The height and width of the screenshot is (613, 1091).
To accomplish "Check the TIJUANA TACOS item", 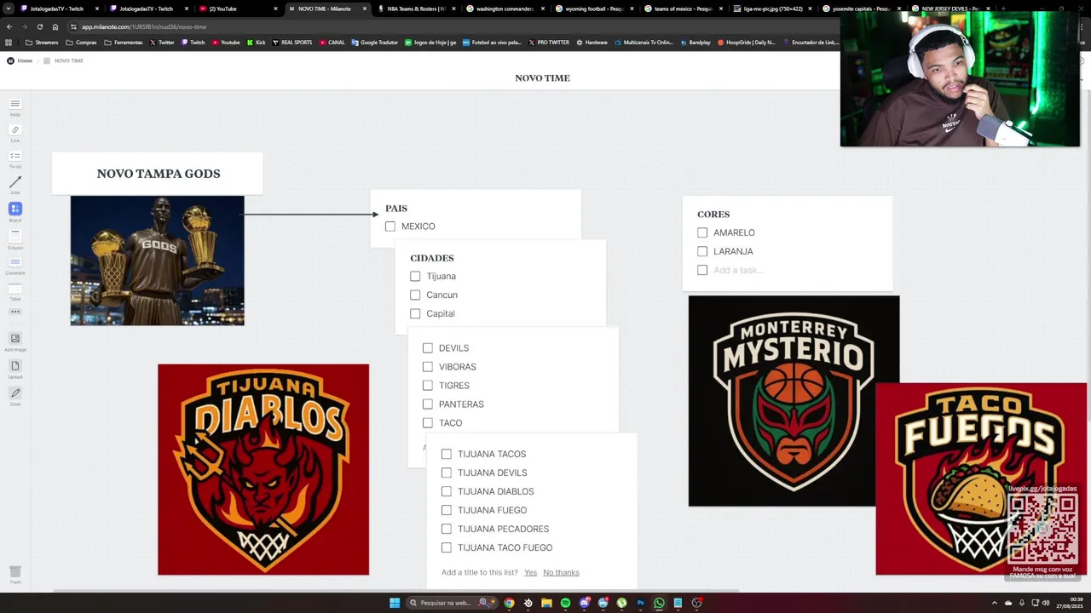I will (x=447, y=454).
